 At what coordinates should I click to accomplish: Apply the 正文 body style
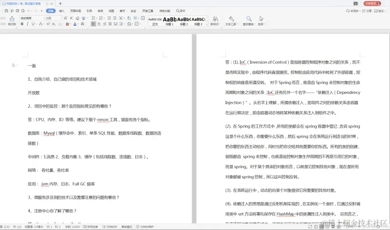(155, 21)
